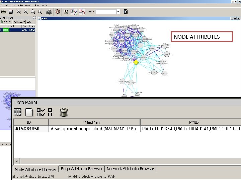The image size is (241, 180).
Task: Click the PMID column header
Action: click(x=193, y=122)
